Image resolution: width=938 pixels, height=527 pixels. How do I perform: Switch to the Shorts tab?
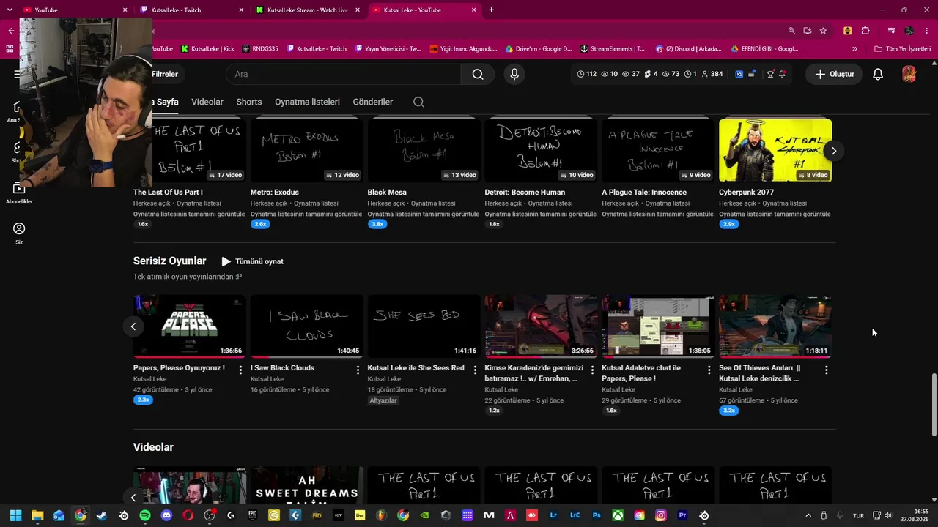249,102
